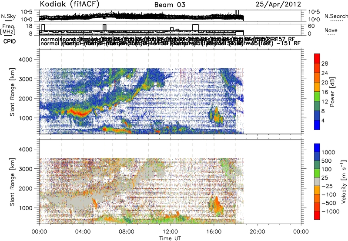Viewport: 348px width, 241px height.
Task: Click the Time UT axis title
Action: pyautogui.click(x=170, y=238)
